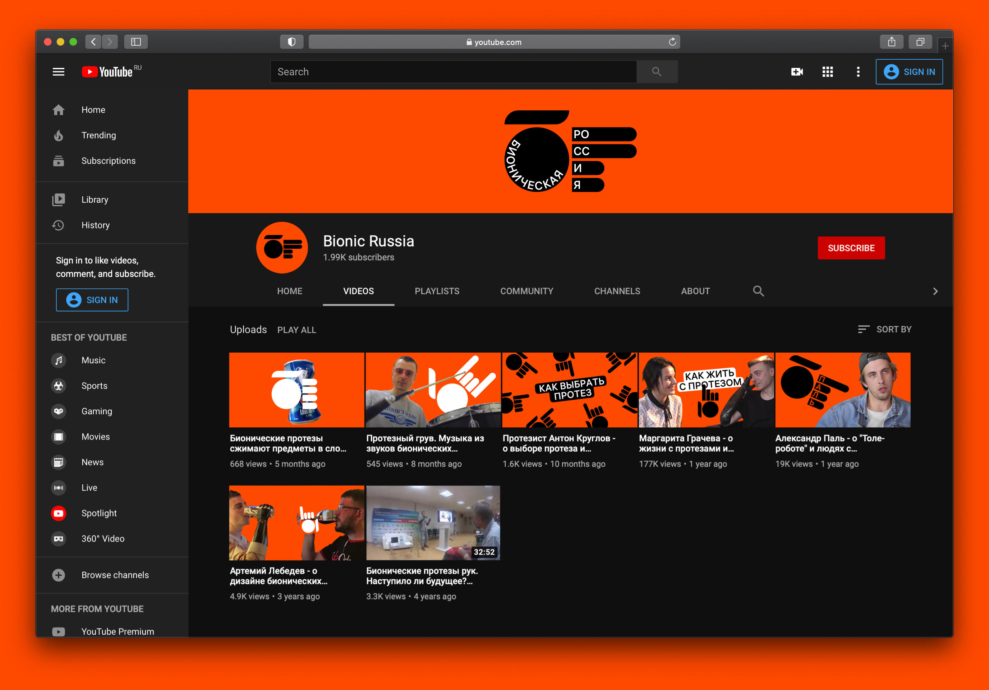Open the 32:52 conference video thumbnail
The height and width of the screenshot is (690, 989).
coord(433,523)
